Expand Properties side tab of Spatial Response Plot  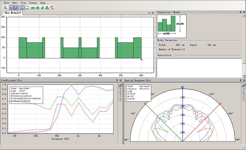(243, 93)
